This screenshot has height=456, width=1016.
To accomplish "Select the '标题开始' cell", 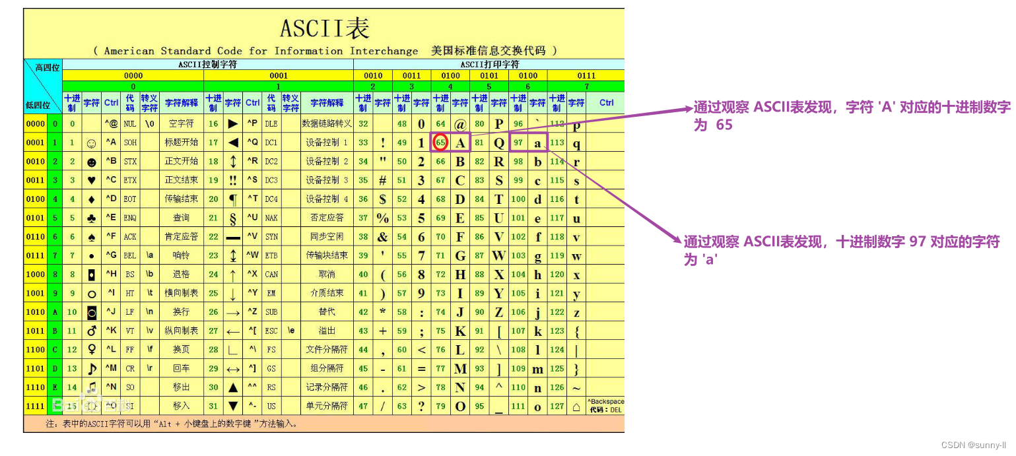I will 181,143.
